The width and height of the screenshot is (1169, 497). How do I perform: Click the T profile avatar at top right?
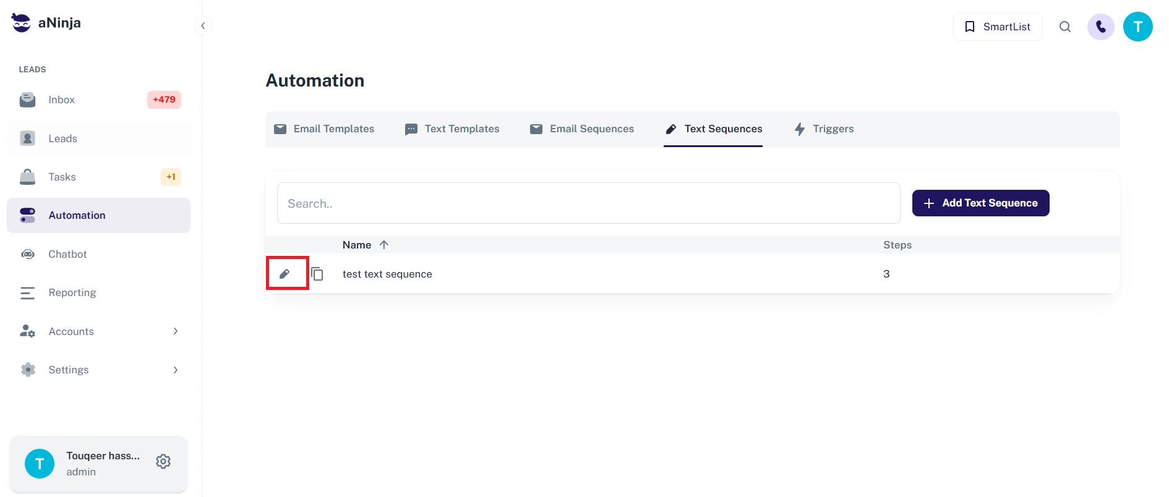click(x=1137, y=27)
